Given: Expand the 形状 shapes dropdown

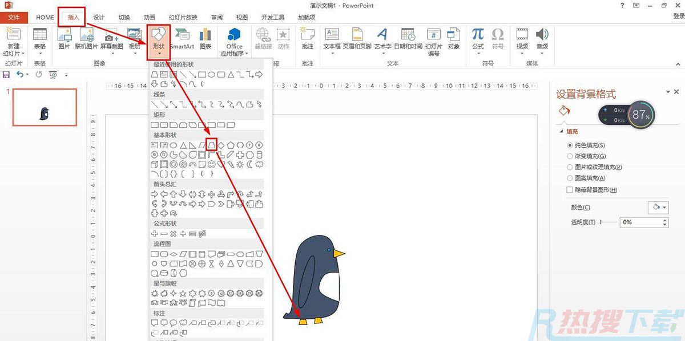Looking at the screenshot, I should [x=158, y=41].
